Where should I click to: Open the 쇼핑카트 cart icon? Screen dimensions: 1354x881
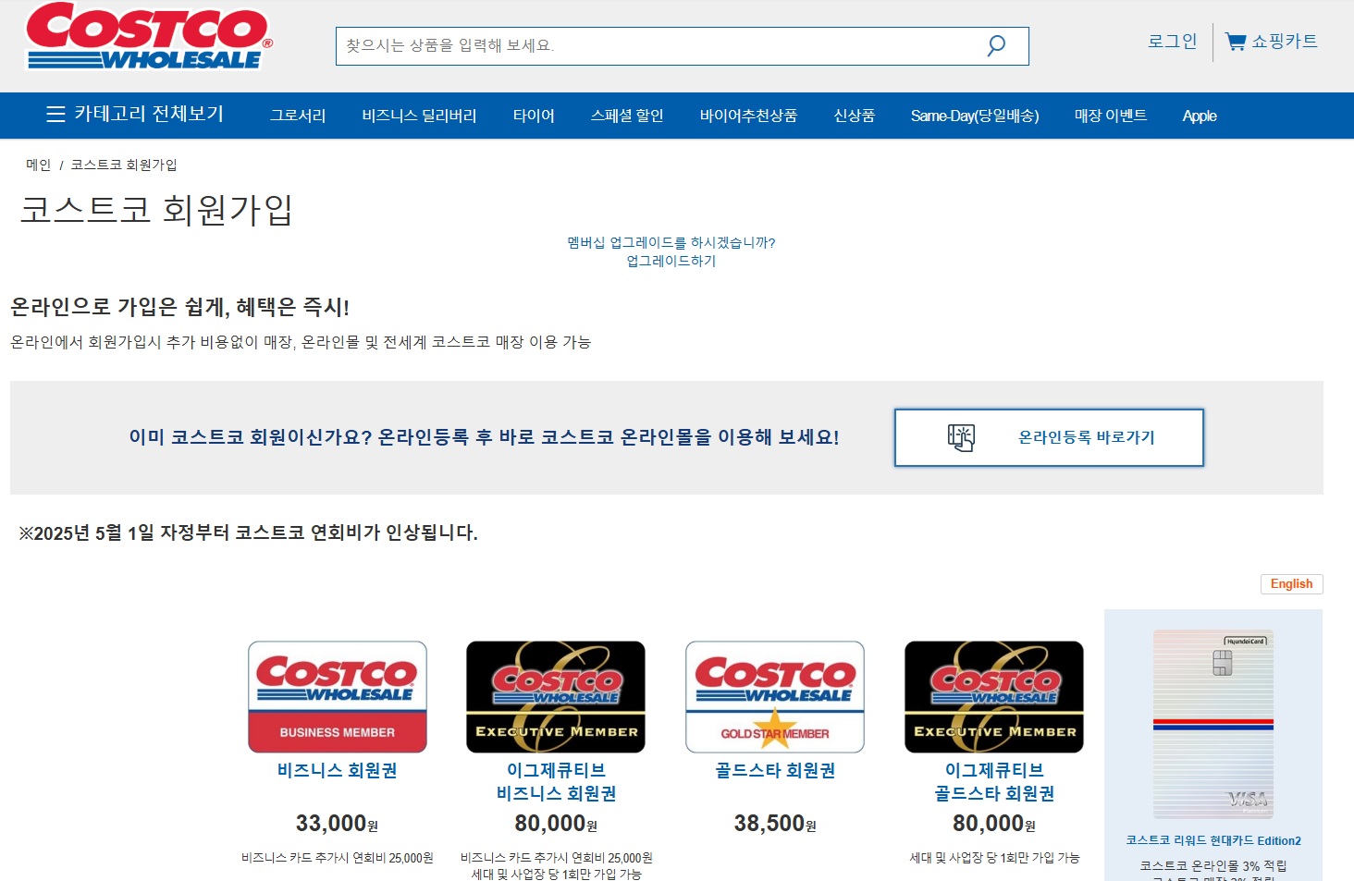click(1236, 42)
